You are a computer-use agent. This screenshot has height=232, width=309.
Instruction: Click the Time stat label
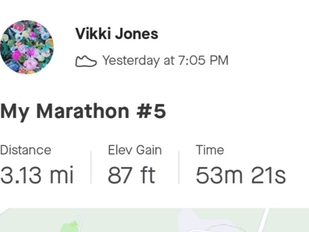210,150
